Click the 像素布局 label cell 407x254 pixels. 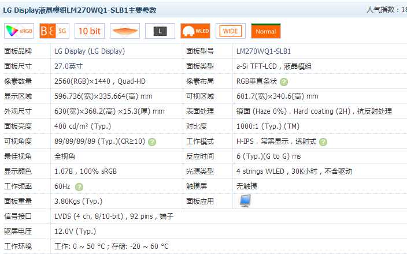tap(200, 81)
